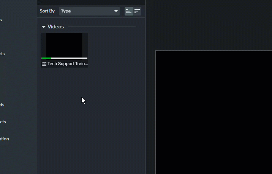This screenshot has width=272, height=174.
Task: Select the Tech Support Training video thumbnail
Action: click(64, 45)
